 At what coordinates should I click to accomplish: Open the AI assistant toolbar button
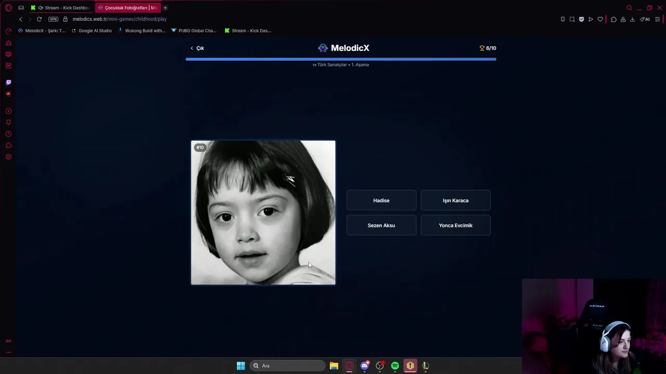pos(645,19)
